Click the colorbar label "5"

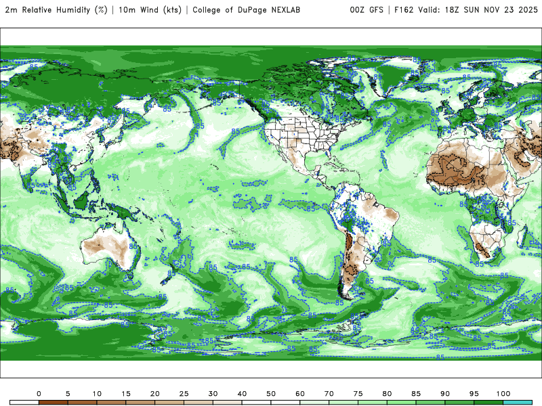coord(68,394)
